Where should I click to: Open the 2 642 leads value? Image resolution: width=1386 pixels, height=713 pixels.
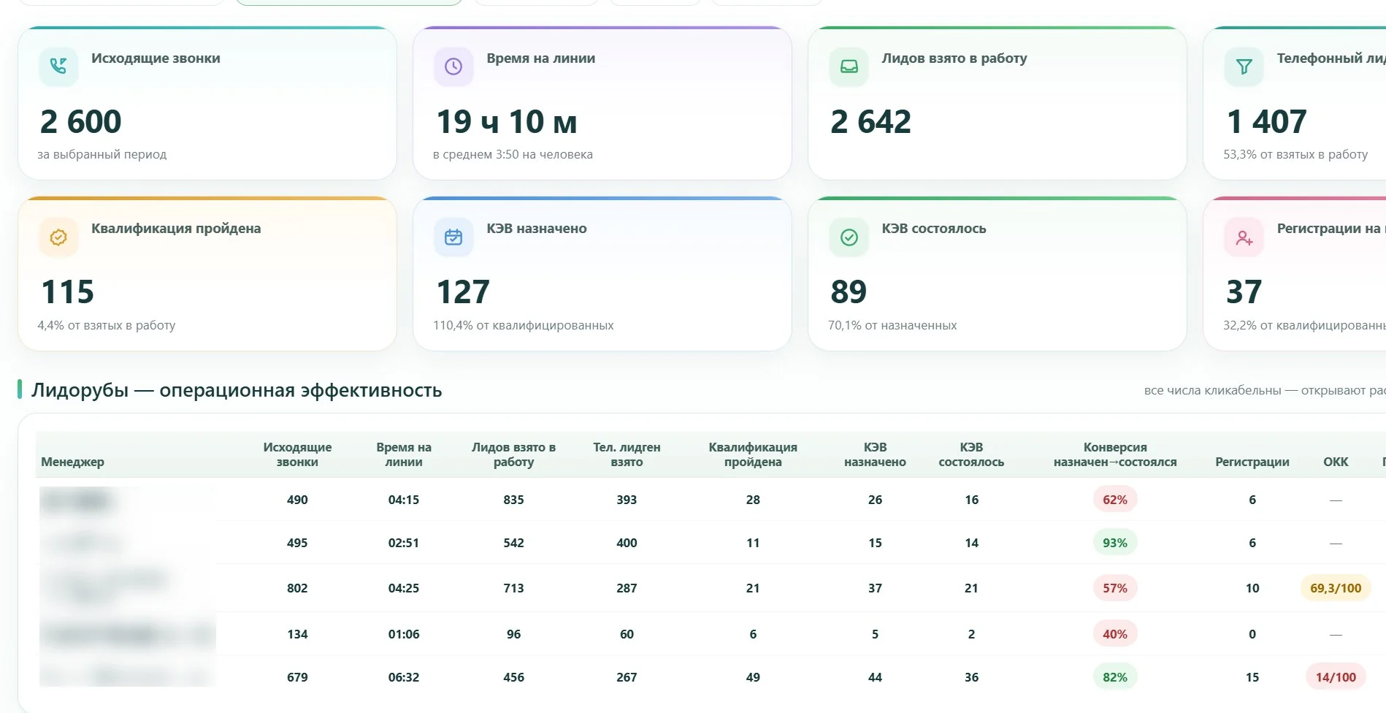[x=870, y=121]
